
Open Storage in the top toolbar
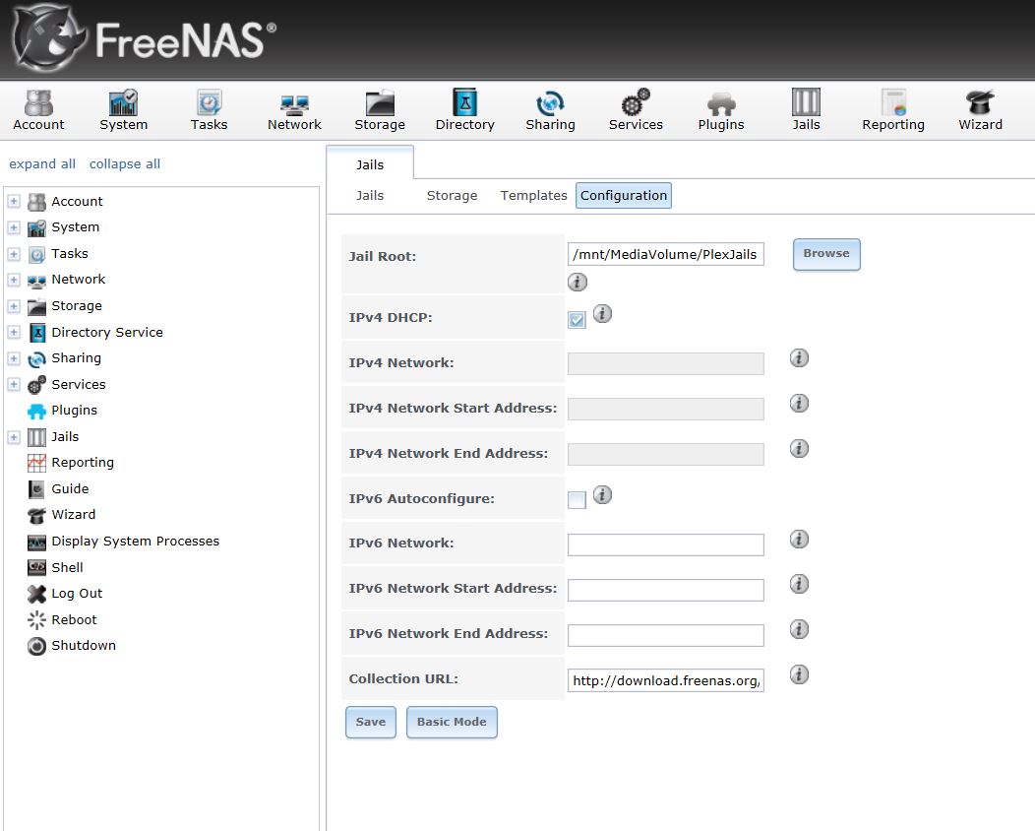point(380,110)
